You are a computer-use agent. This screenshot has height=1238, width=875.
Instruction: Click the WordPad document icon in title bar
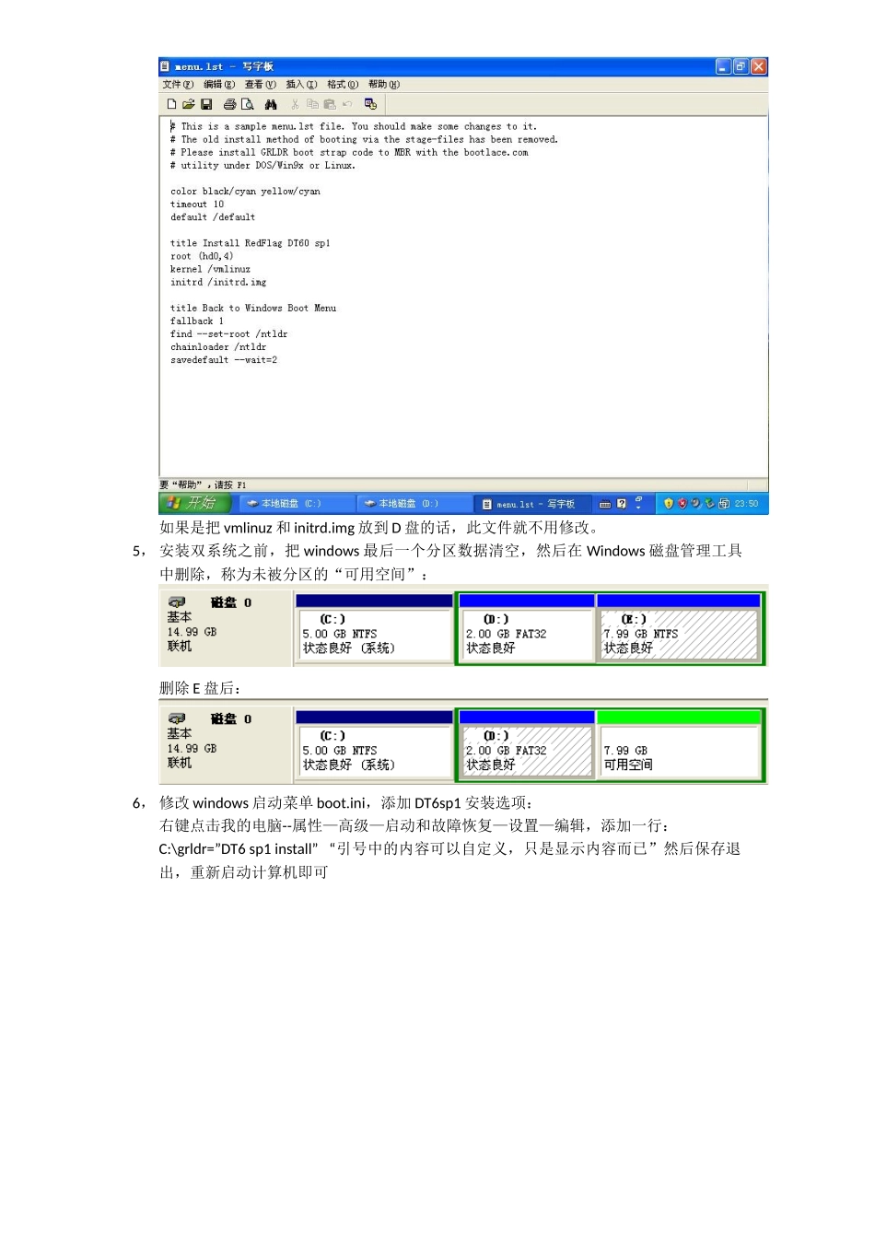[x=165, y=66]
